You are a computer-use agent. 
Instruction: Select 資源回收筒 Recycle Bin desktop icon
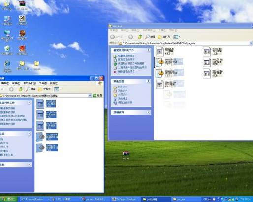pos(7,50)
